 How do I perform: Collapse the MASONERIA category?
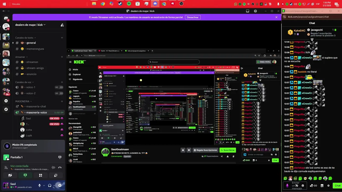[24, 101]
